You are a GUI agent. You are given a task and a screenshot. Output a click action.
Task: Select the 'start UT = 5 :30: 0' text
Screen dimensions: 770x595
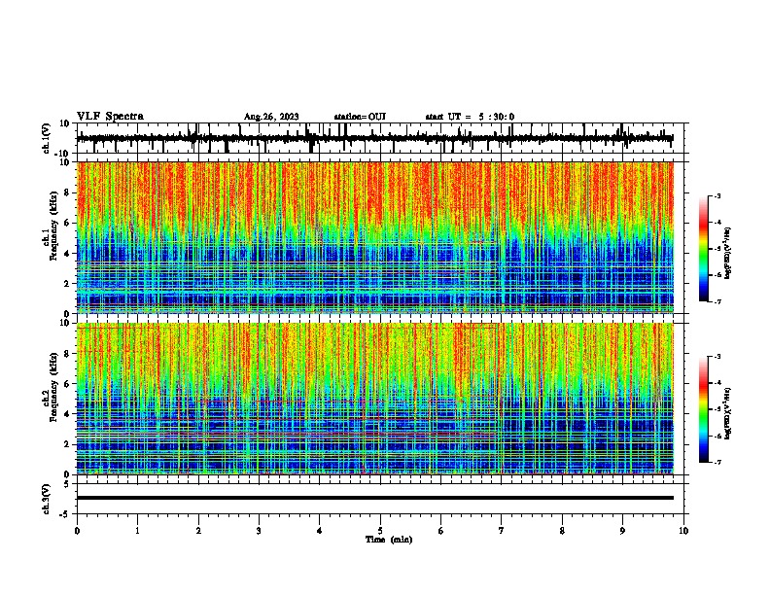click(x=470, y=117)
